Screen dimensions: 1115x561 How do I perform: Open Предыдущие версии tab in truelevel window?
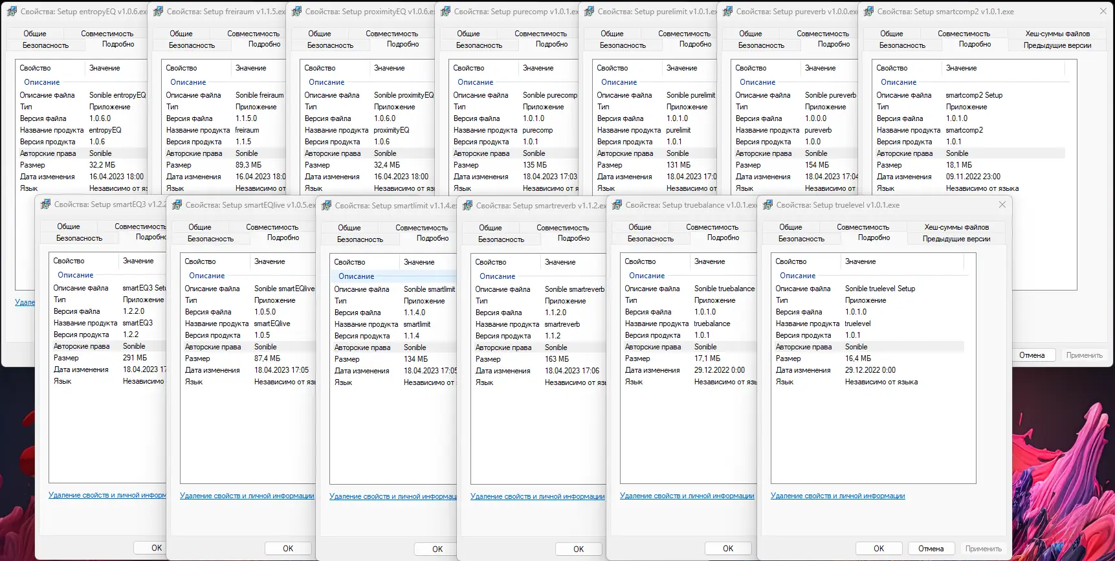click(x=956, y=239)
